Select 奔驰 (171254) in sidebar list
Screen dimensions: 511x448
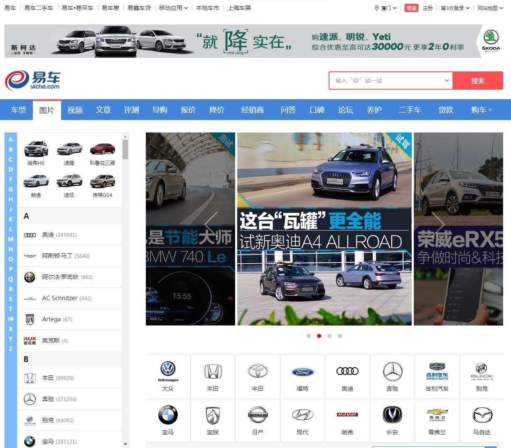[69, 399]
